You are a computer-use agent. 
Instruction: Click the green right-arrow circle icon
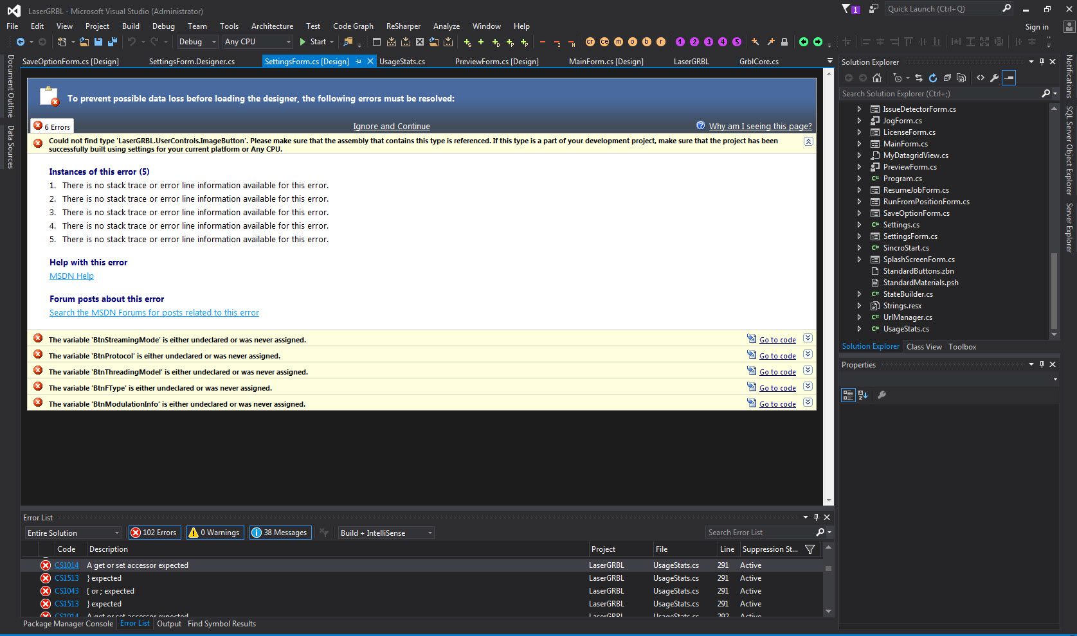[x=818, y=42]
